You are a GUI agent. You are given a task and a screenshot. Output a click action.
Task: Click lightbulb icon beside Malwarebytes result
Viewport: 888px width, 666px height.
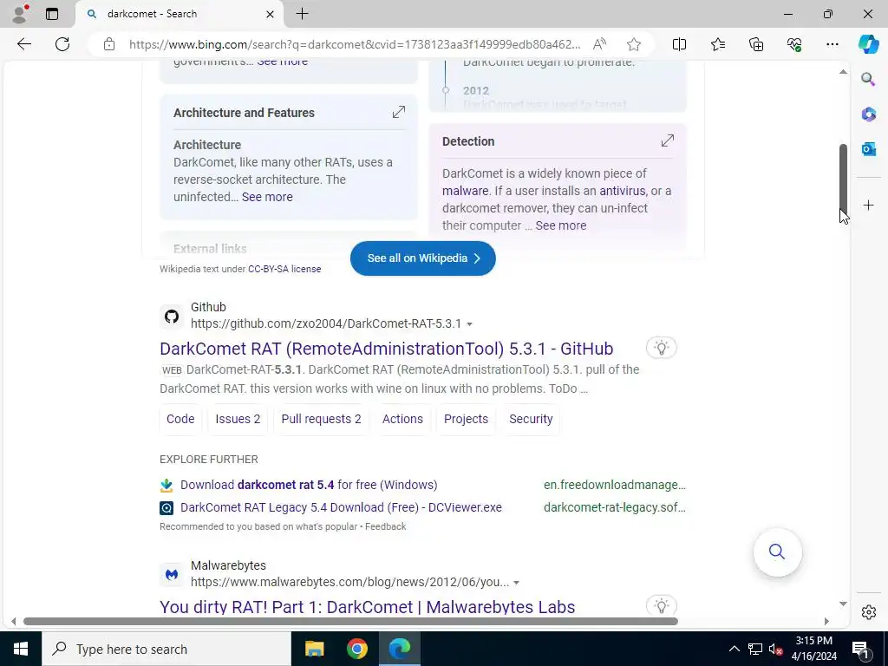pos(661,605)
